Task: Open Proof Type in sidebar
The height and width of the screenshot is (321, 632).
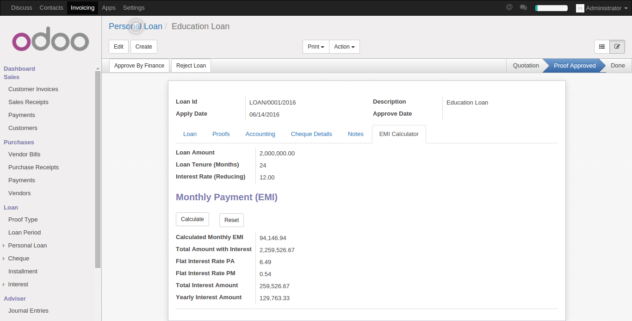Action: pyautogui.click(x=23, y=220)
